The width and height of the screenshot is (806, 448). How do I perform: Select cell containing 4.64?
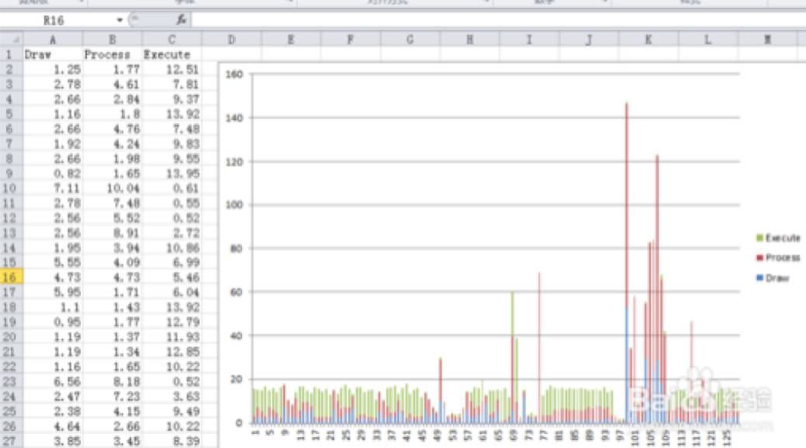53,426
